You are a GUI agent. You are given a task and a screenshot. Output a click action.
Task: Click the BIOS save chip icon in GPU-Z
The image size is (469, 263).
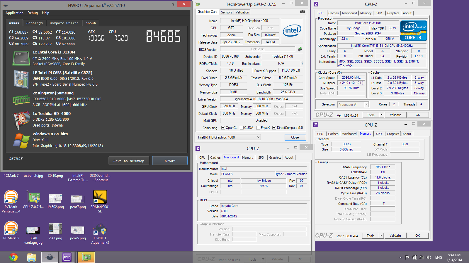click(300, 49)
